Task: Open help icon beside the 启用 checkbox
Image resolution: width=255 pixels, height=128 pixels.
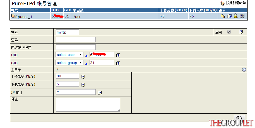Action: [x=241, y=32]
